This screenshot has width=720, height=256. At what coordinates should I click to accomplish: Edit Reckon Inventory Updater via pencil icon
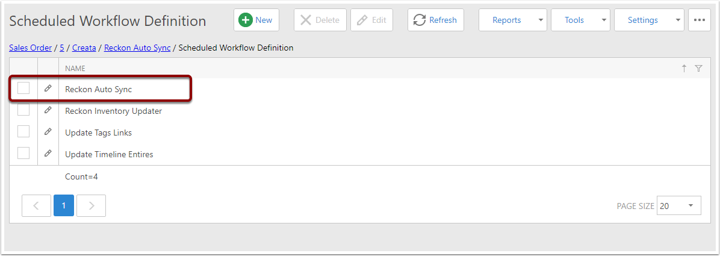[48, 110]
